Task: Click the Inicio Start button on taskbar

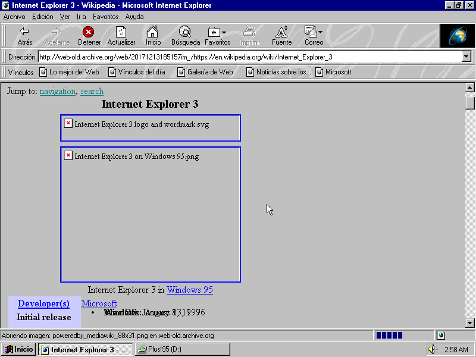Action: (x=18, y=349)
